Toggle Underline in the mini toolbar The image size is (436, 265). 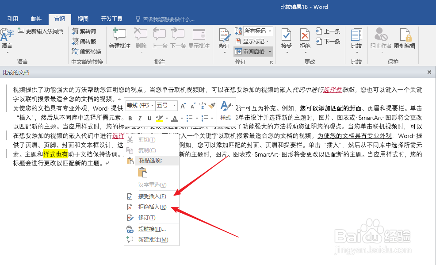[149, 119]
